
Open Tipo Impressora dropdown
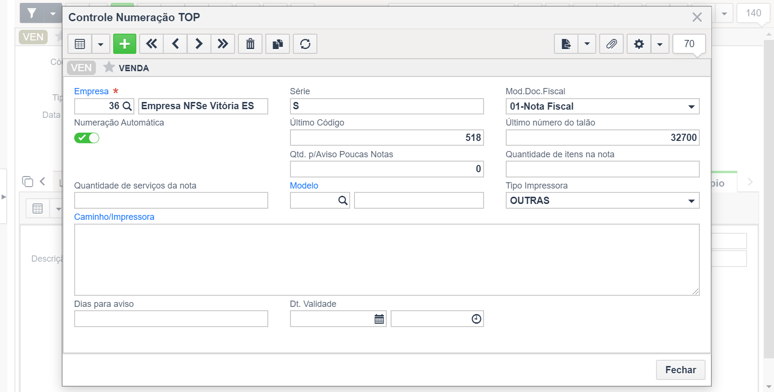point(603,201)
